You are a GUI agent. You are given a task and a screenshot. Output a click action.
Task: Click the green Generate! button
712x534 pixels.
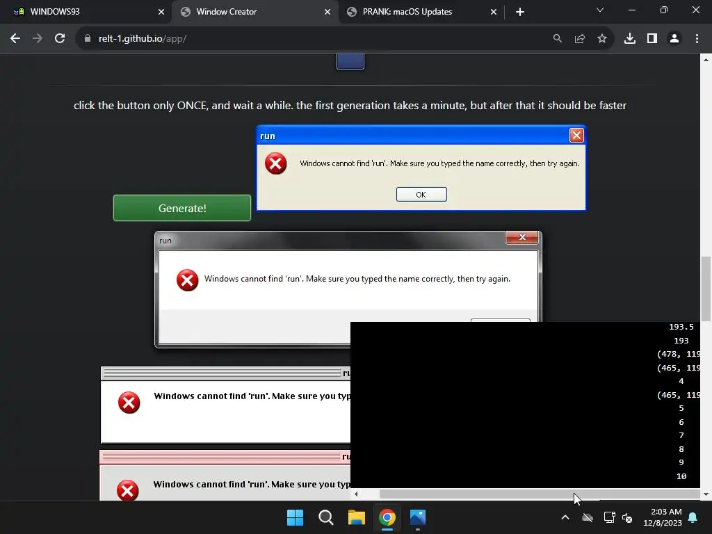[182, 208]
